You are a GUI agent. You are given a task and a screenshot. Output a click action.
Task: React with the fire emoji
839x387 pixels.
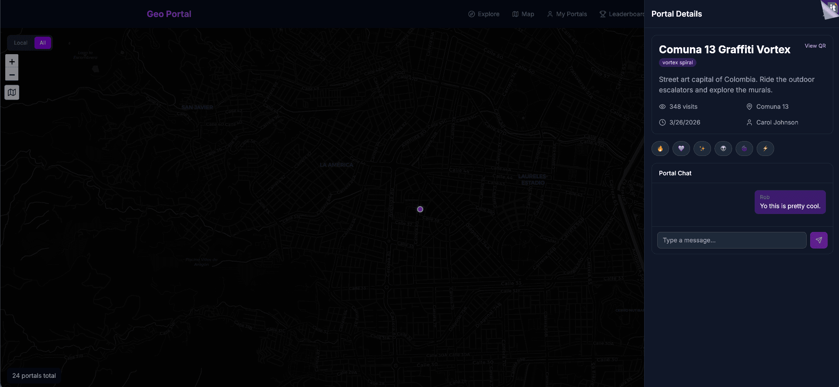point(660,149)
